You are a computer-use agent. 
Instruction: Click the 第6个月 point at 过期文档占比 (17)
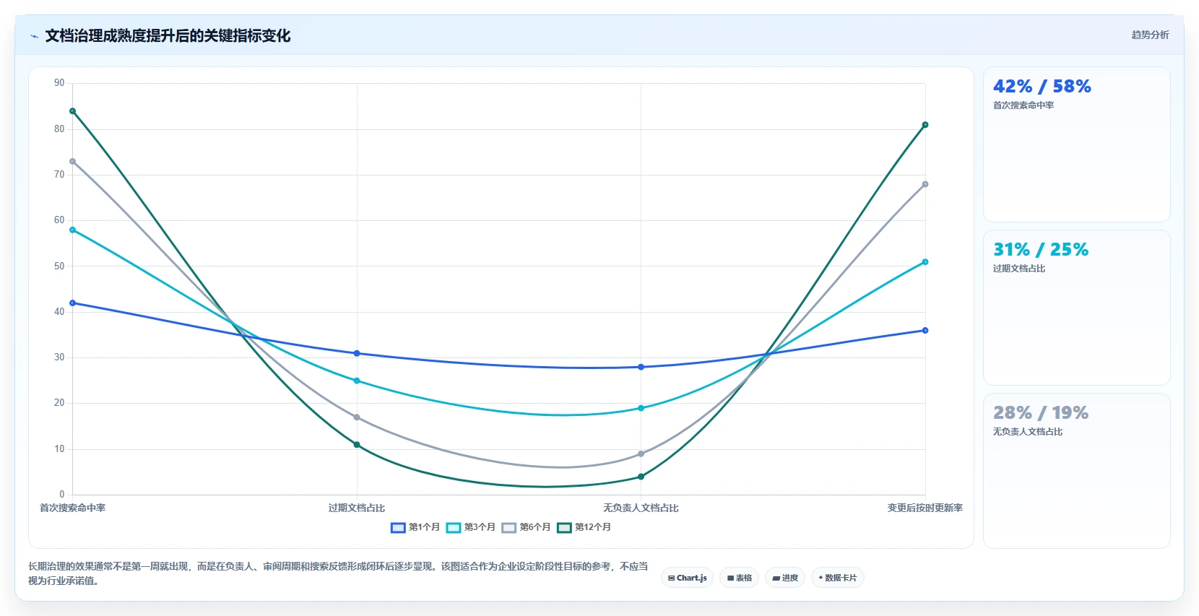tap(357, 417)
